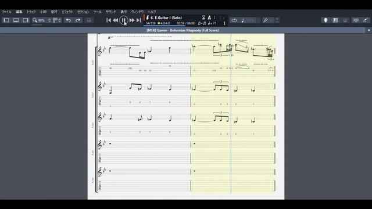Click the print icon
The height and width of the screenshot is (209, 372).
pos(89,20)
